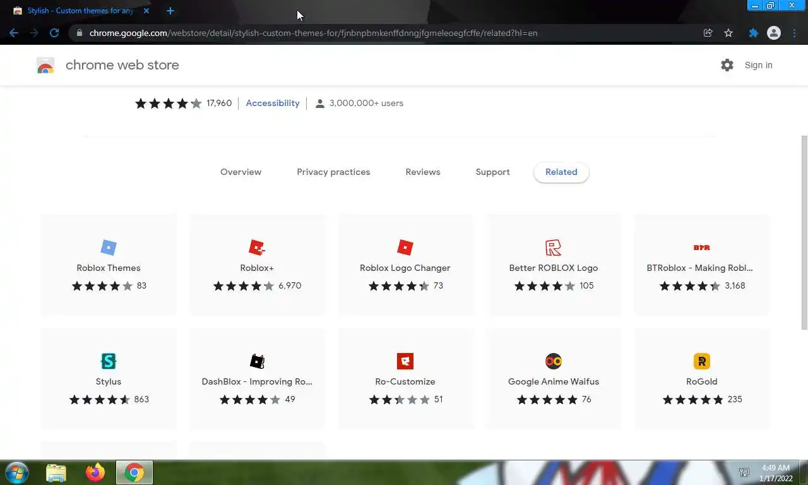Go back to the previous page

(x=14, y=33)
